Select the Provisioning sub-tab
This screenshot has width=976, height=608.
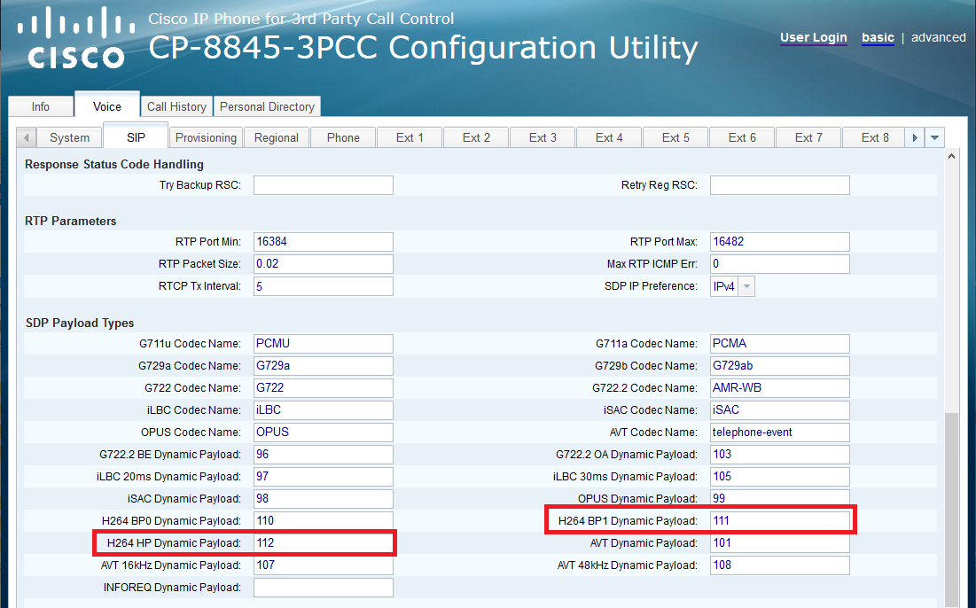[x=206, y=137]
